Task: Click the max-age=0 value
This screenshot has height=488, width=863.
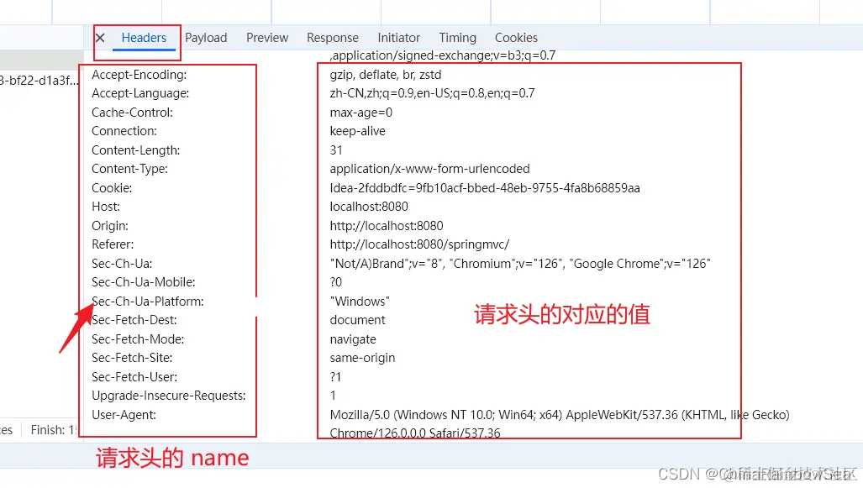Action: click(x=361, y=113)
